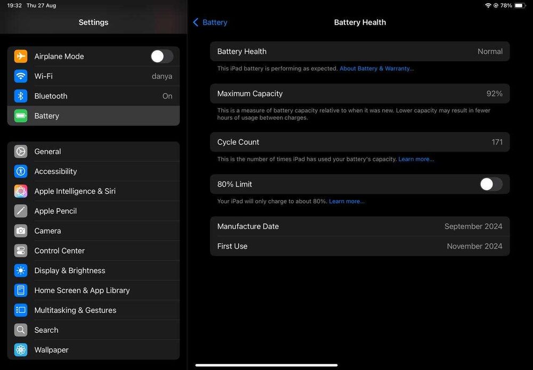Tap the Search magnifier icon
This screenshot has height=370, width=533.
click(21, 330)
